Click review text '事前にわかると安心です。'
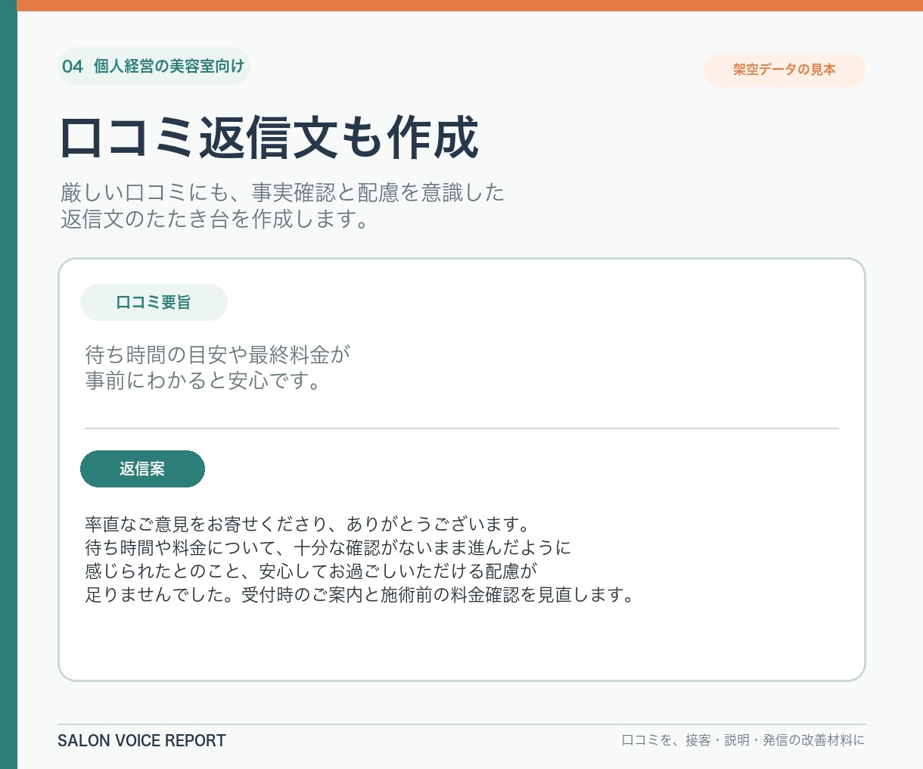Screen dimensions: 923x769 click(x=204, y=380)
